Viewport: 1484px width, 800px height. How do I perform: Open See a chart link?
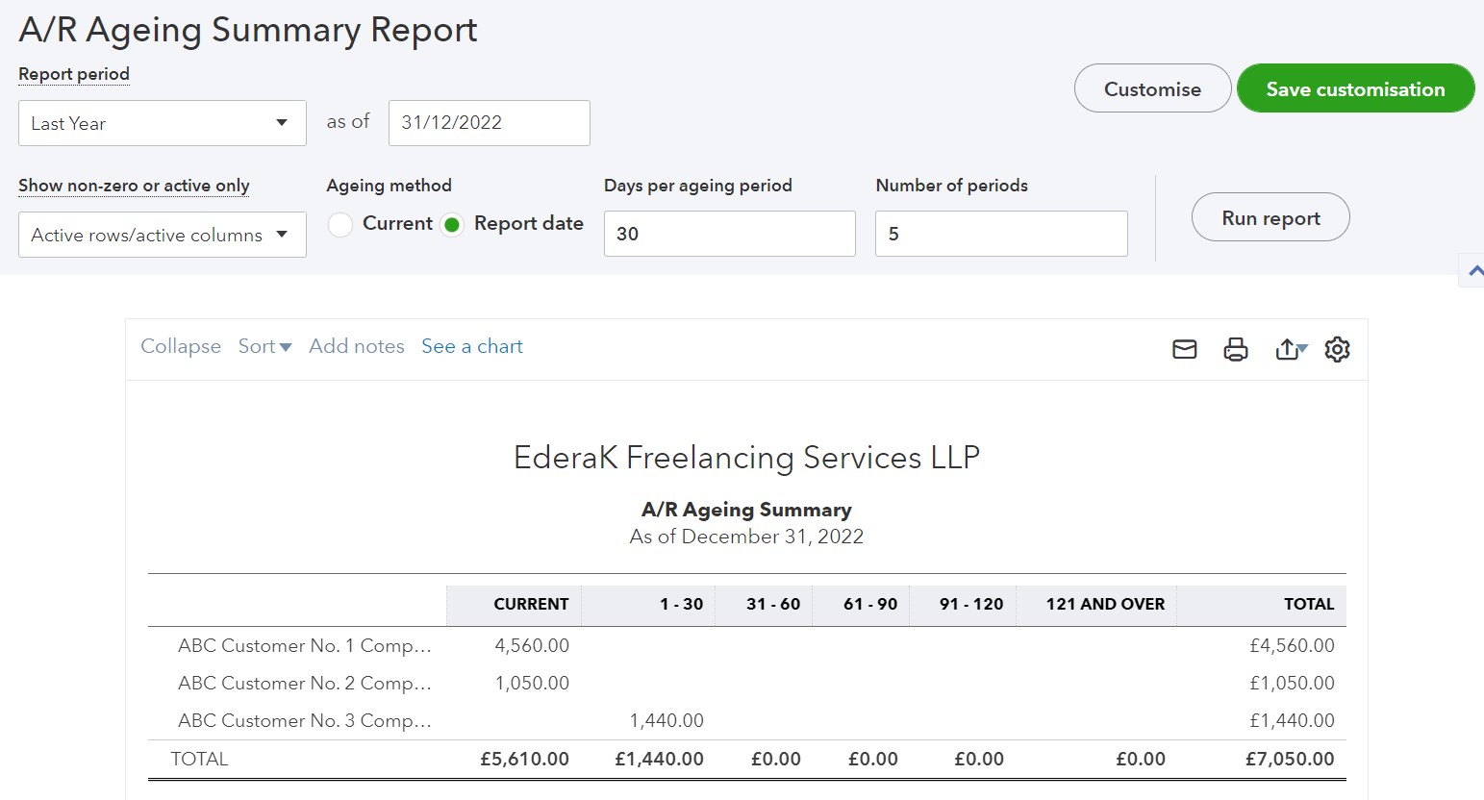(472, 346)
